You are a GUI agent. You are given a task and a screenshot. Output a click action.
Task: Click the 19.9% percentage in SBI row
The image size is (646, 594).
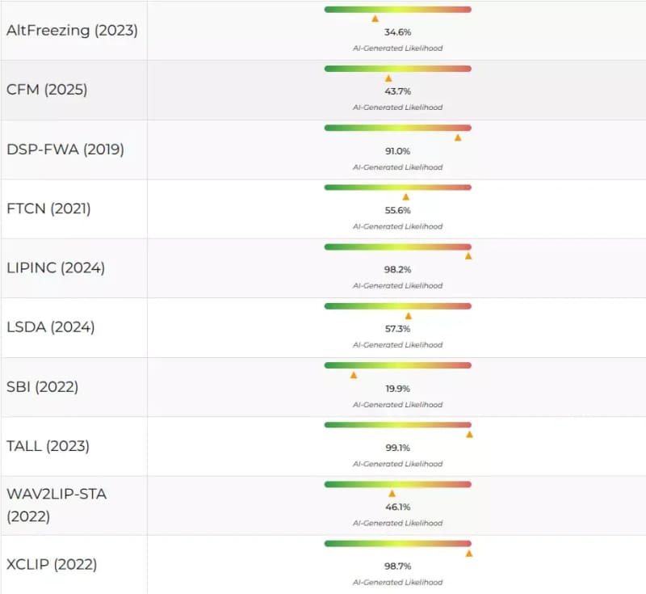tap(397, 389)
